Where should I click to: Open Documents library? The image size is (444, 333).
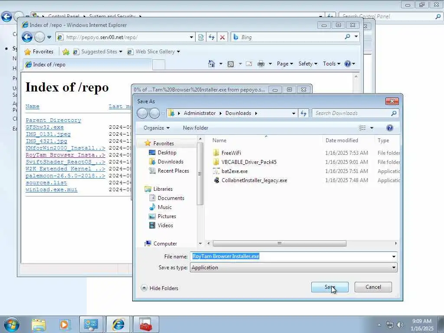point(171,198)
